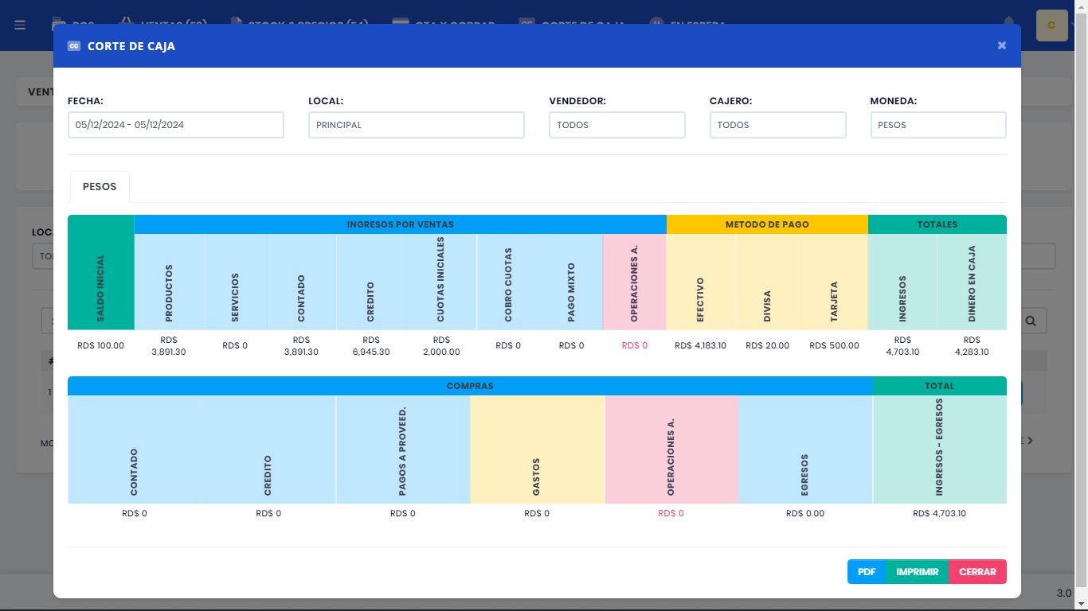Open the hamburger menu icon
The width and height of the screenshot is (1088, 611).
[x=20, y=25]
